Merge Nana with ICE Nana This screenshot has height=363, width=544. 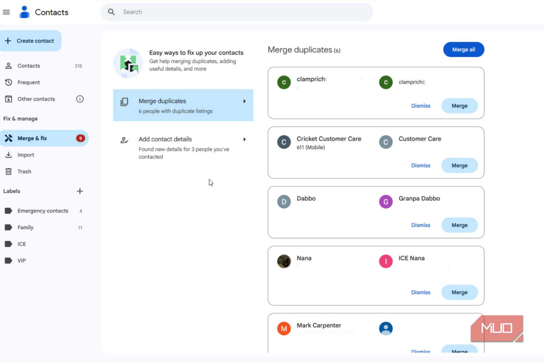(x=459, y=292)
